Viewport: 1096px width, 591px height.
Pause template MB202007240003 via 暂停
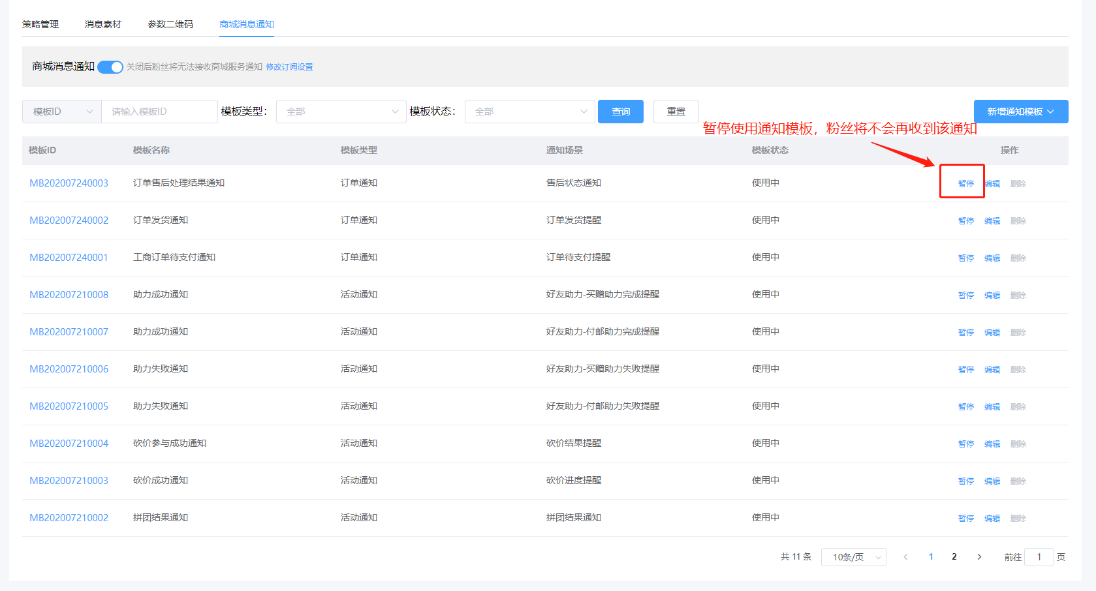(x=965, y=184)
